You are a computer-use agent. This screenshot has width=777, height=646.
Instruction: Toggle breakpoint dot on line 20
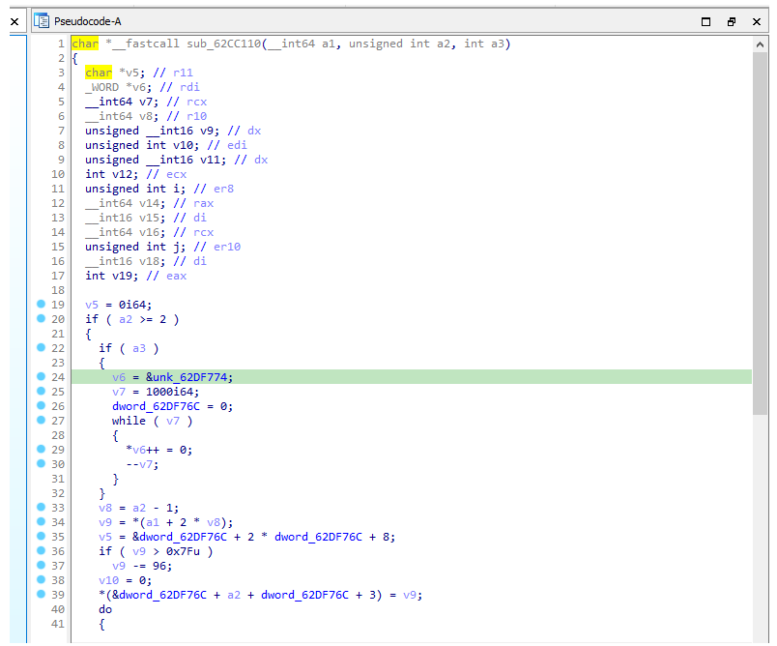(42, 318)
